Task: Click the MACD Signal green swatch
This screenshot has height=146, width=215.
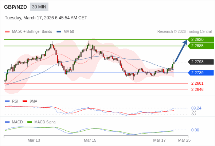Action: (30, 122)
